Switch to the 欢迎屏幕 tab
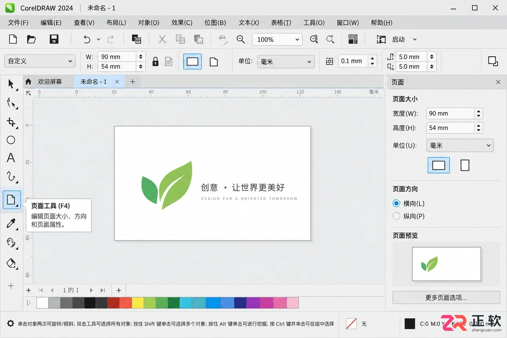This screenshot has height=338, width=507. click(x=50, y=82)
